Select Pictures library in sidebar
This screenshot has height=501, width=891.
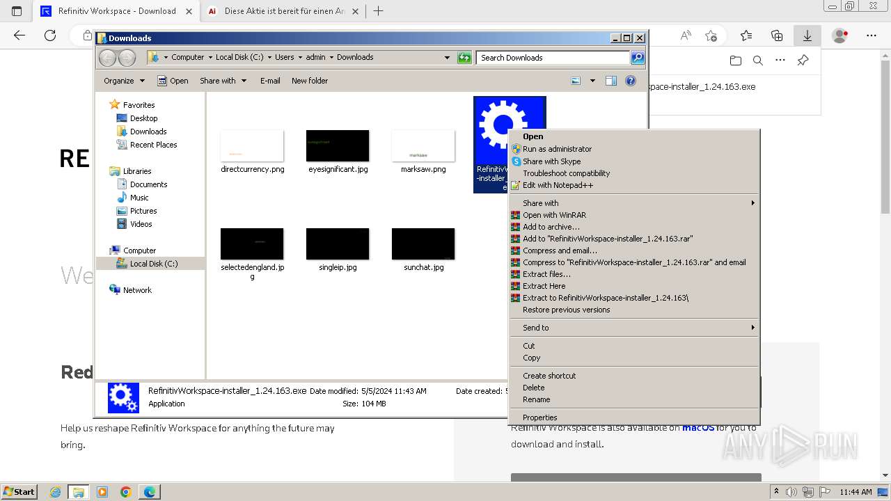pos(143,211)
